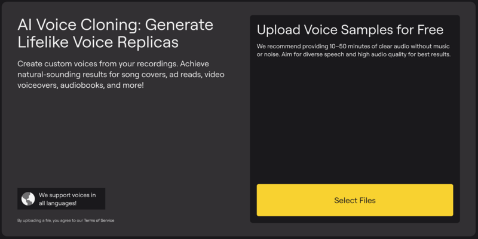Click the globe icon for languages
The width and height of the screenshot is (478, 239).
(28, 199)
